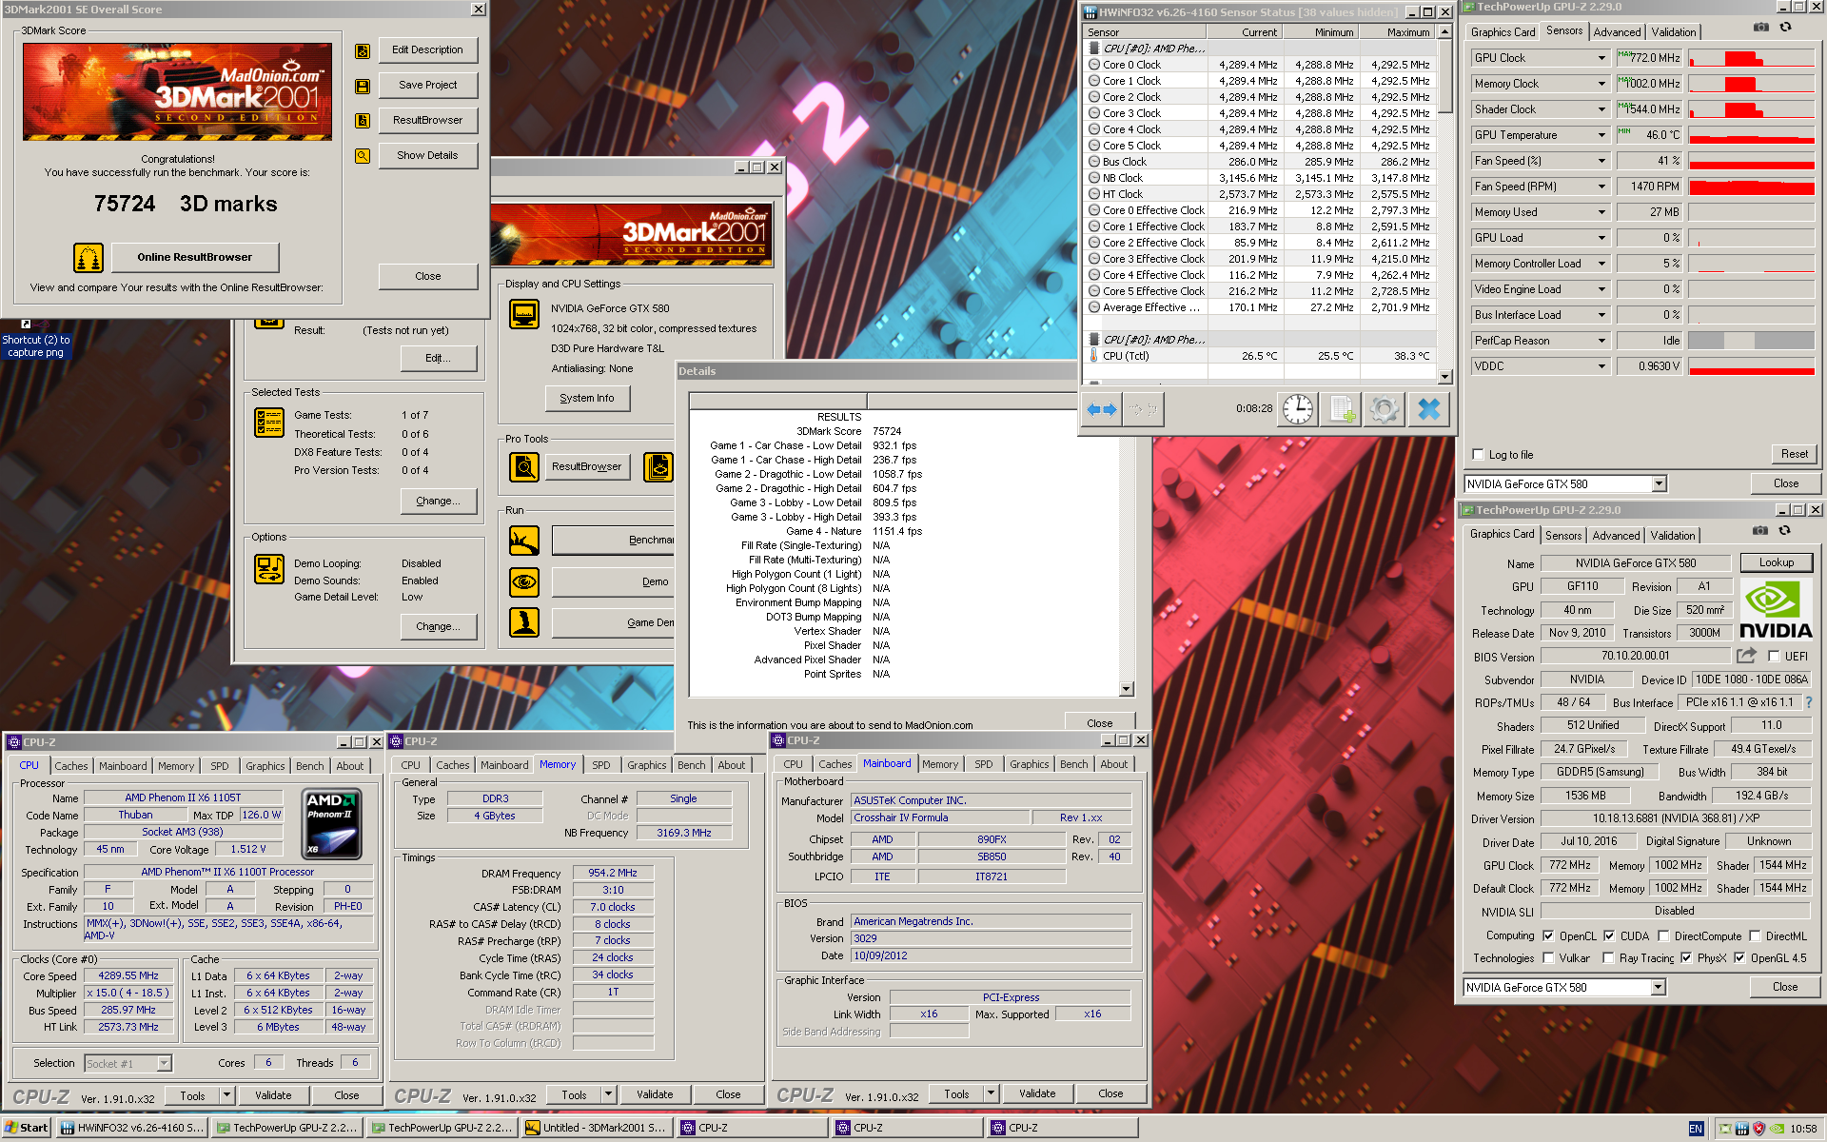The image size is (1827, 1142).
Task: Open Bench tab in CPU-Z CPU window
Action: [309, 766]
